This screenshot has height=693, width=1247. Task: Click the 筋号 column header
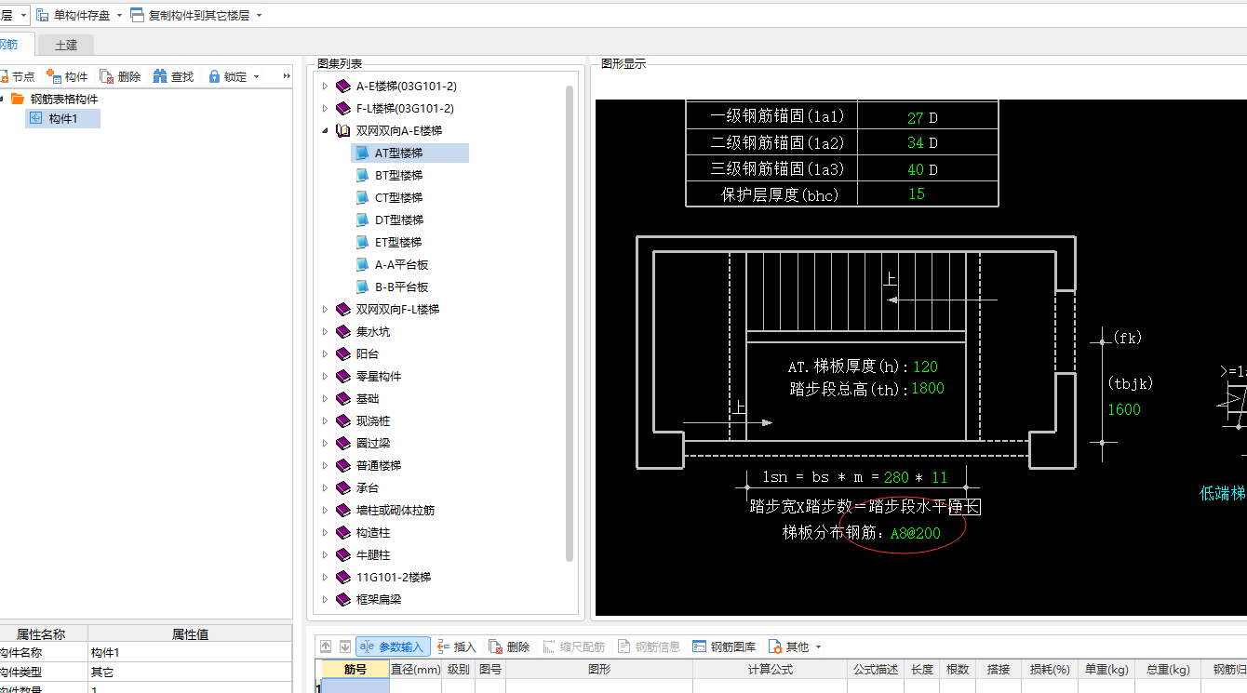[355, 669]
